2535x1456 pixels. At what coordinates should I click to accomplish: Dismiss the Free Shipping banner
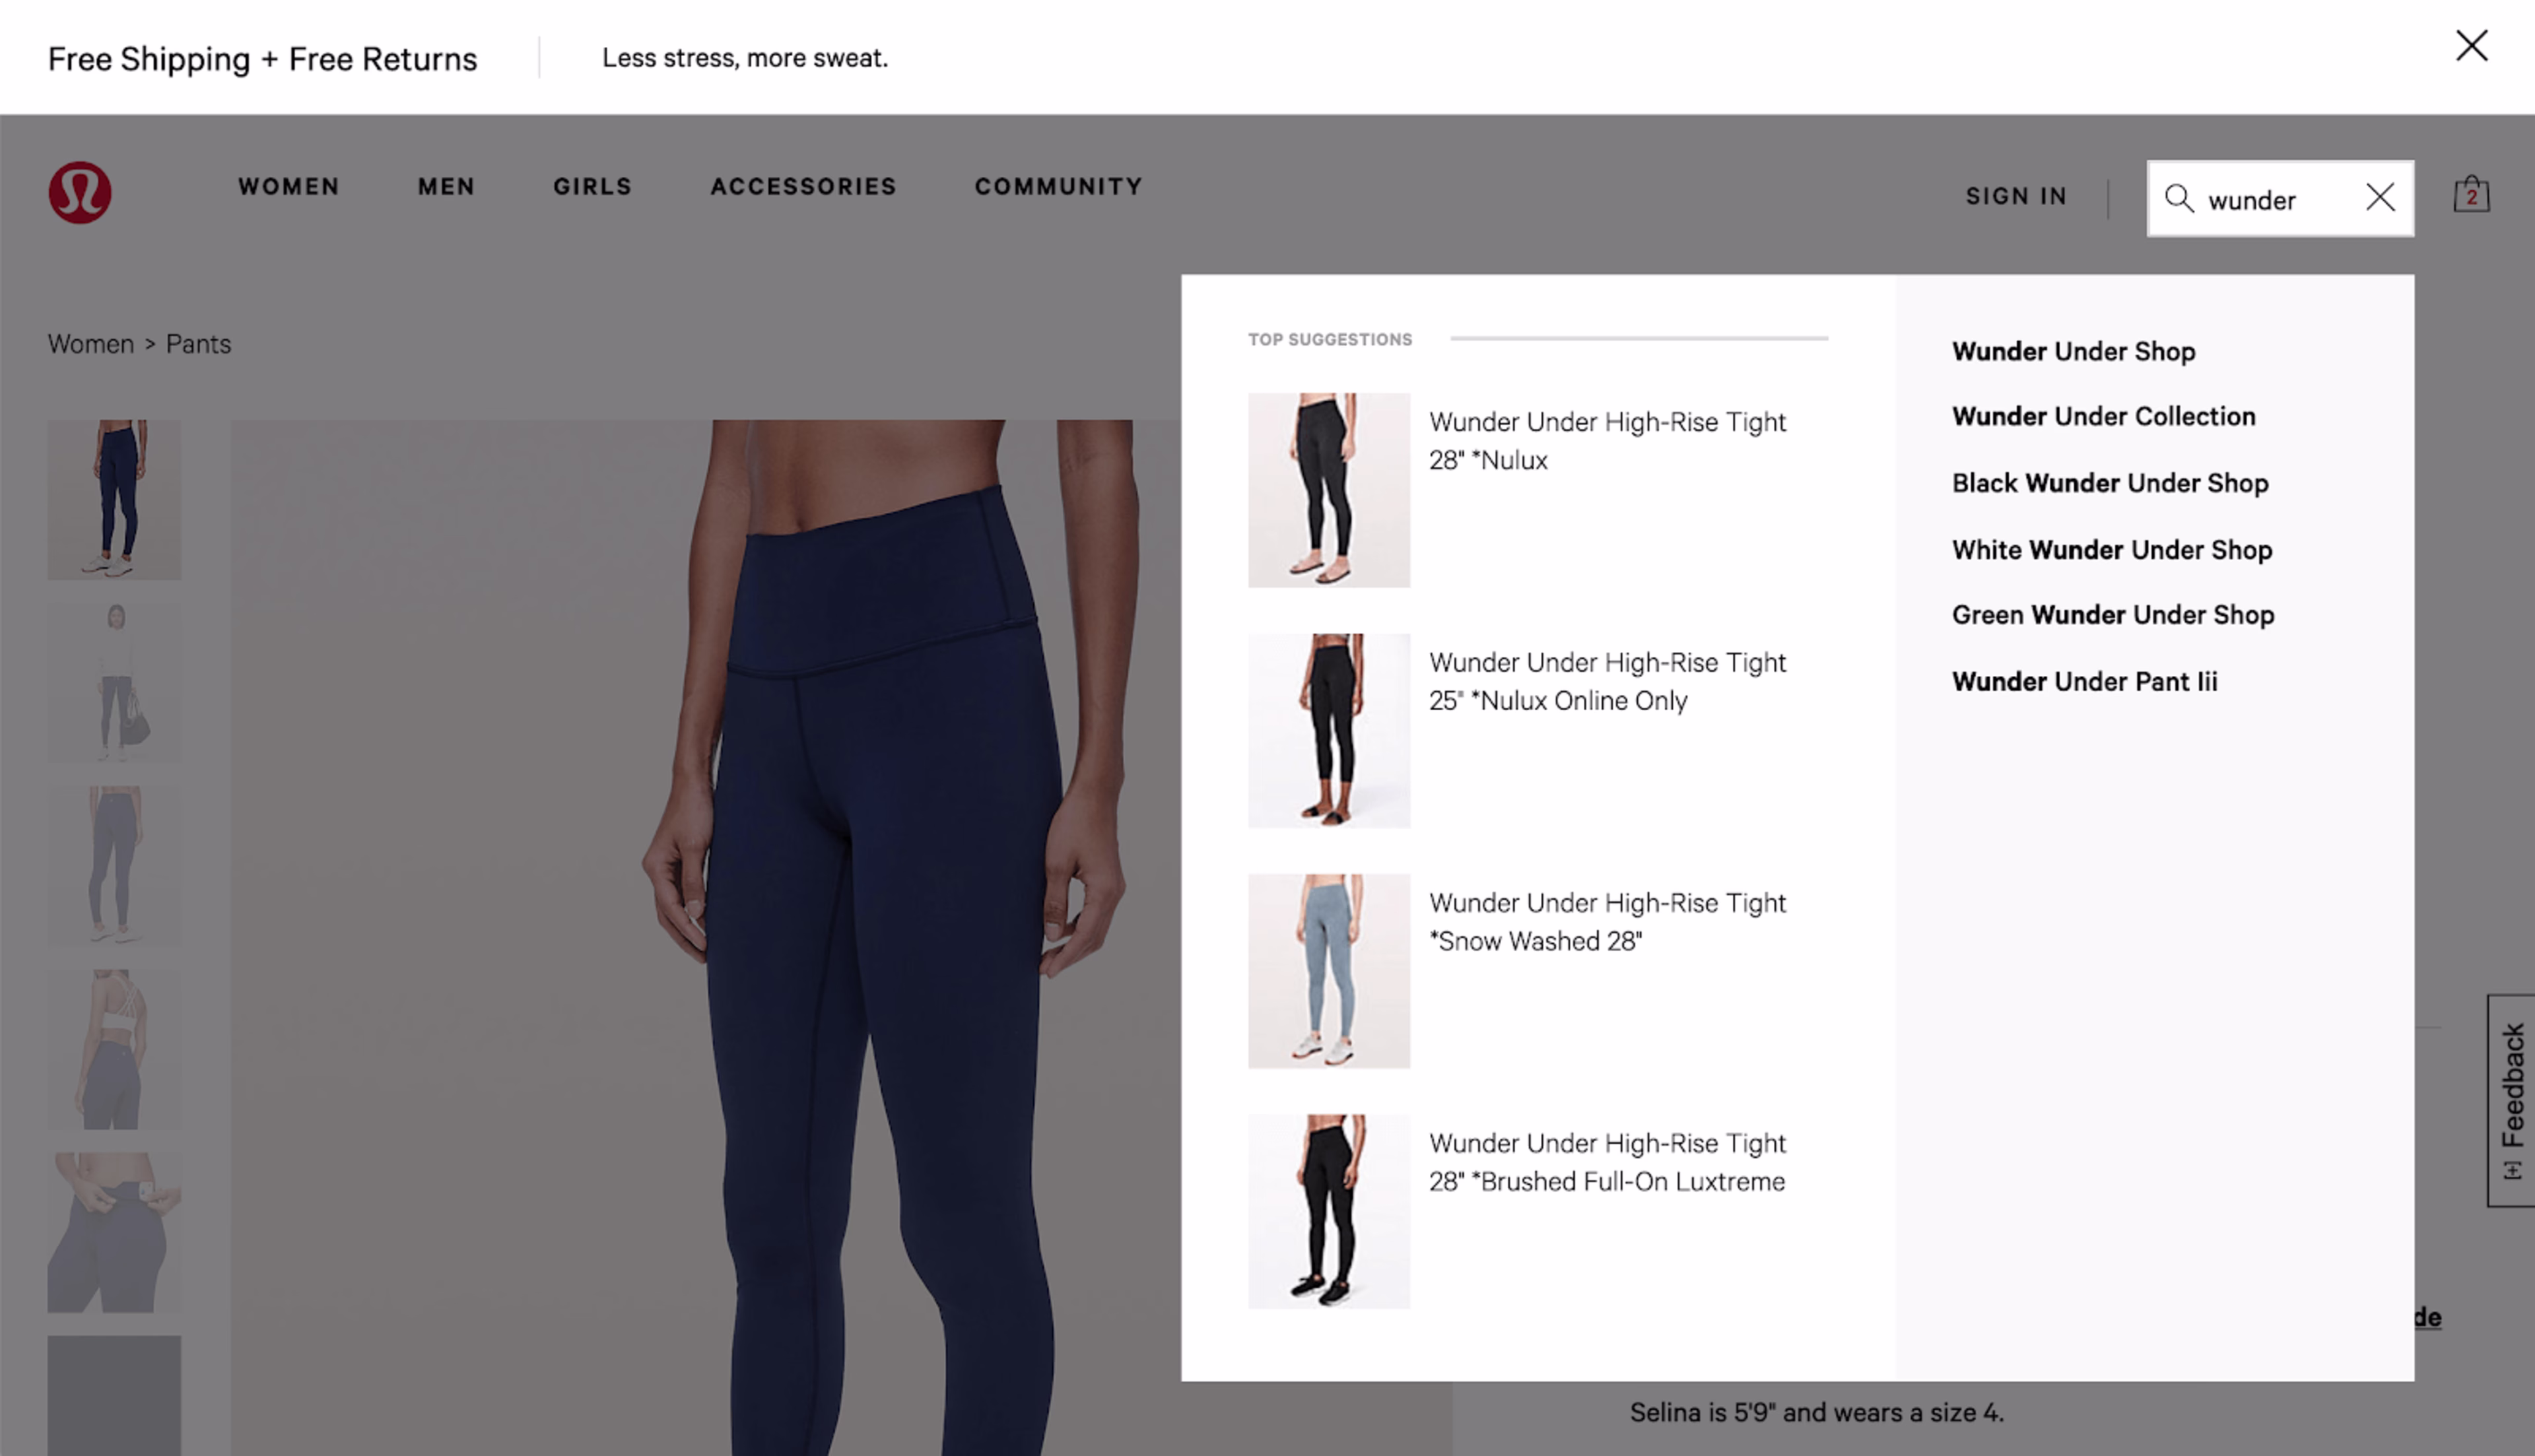(2471, 45)
